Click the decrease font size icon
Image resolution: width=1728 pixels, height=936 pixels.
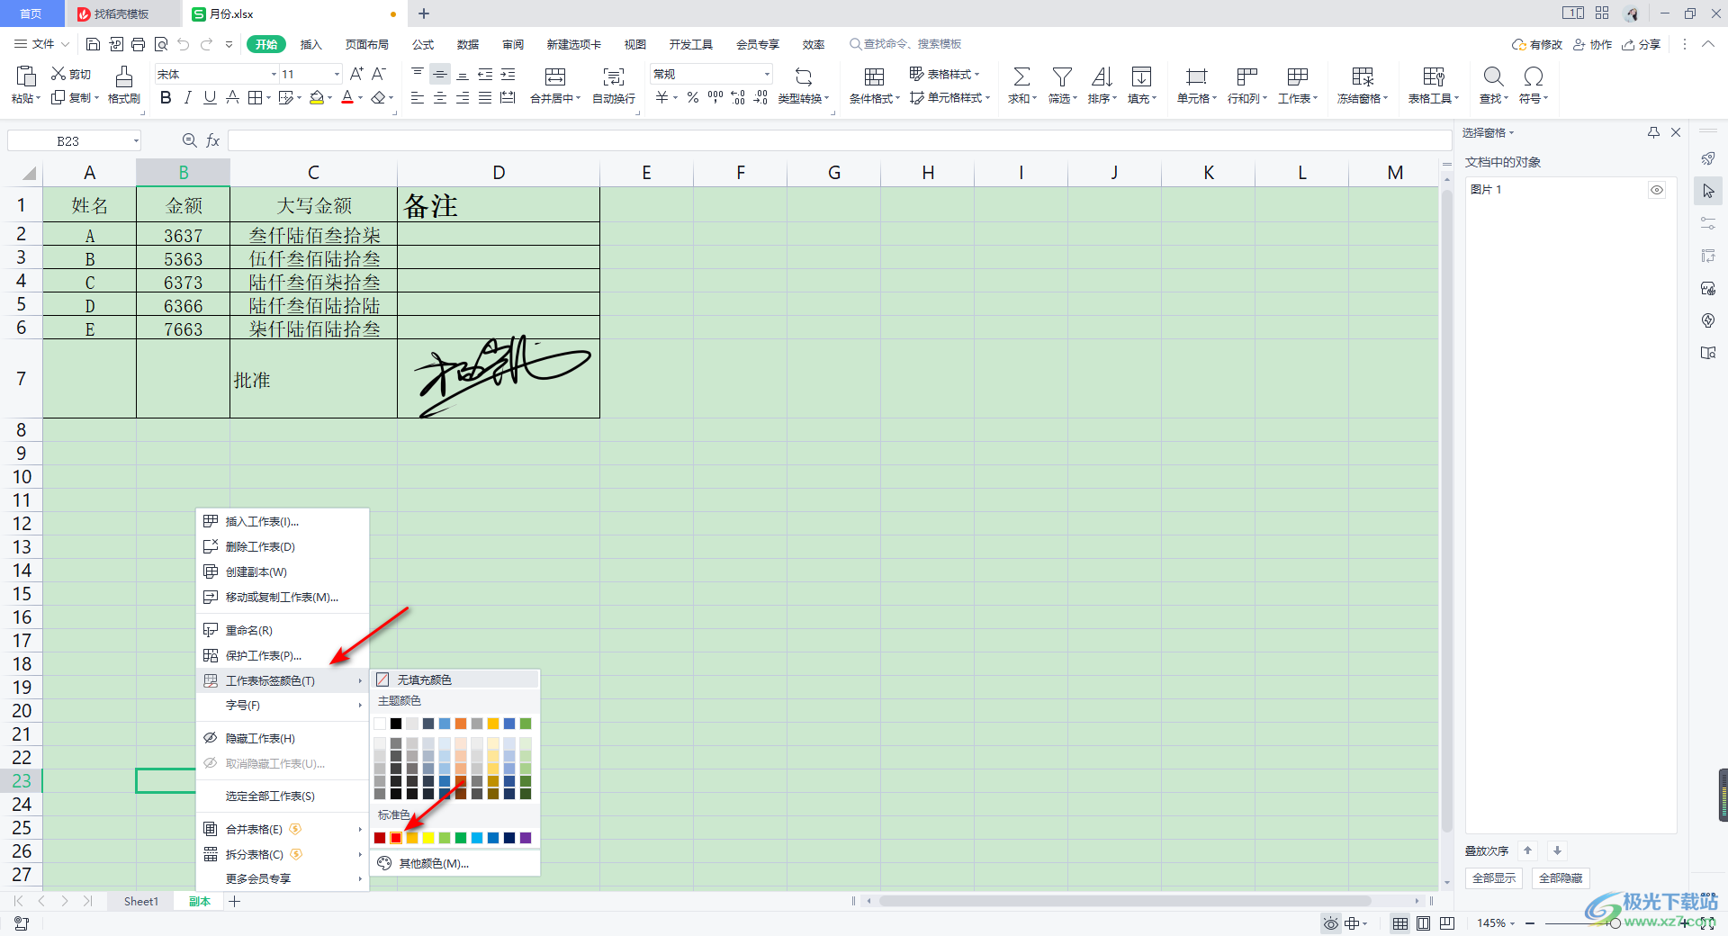[379, 74]
